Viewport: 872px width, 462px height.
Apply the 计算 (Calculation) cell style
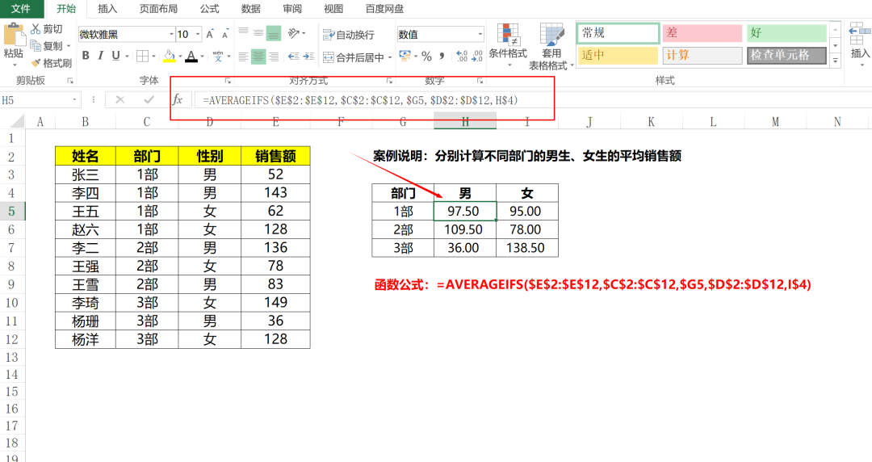(x=702, y=55)
